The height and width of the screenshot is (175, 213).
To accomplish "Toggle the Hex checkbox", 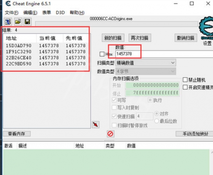I will pos(102,54).
